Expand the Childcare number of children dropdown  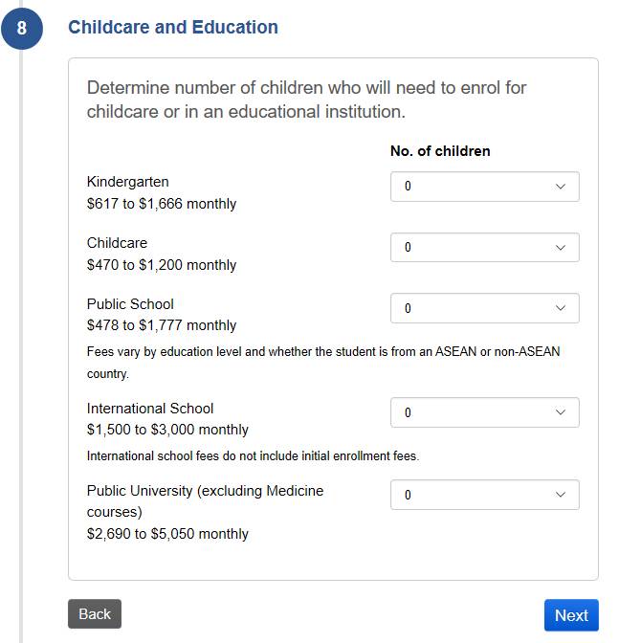[x=484, y=248]
